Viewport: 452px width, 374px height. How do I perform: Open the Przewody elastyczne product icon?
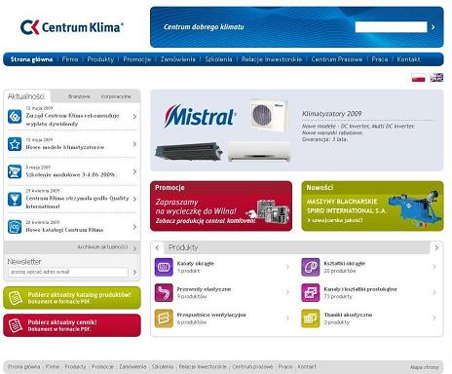(x=164, y=292)
